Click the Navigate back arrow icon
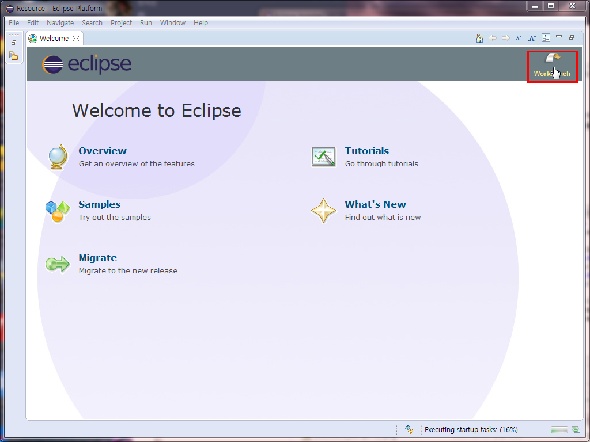This screenshot has width=590, height=442. 493,38
